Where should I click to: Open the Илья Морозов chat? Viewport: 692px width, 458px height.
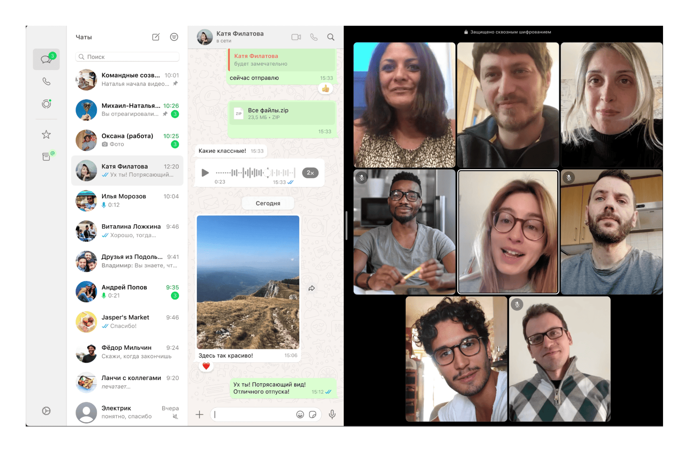click(x=127, y=200)
